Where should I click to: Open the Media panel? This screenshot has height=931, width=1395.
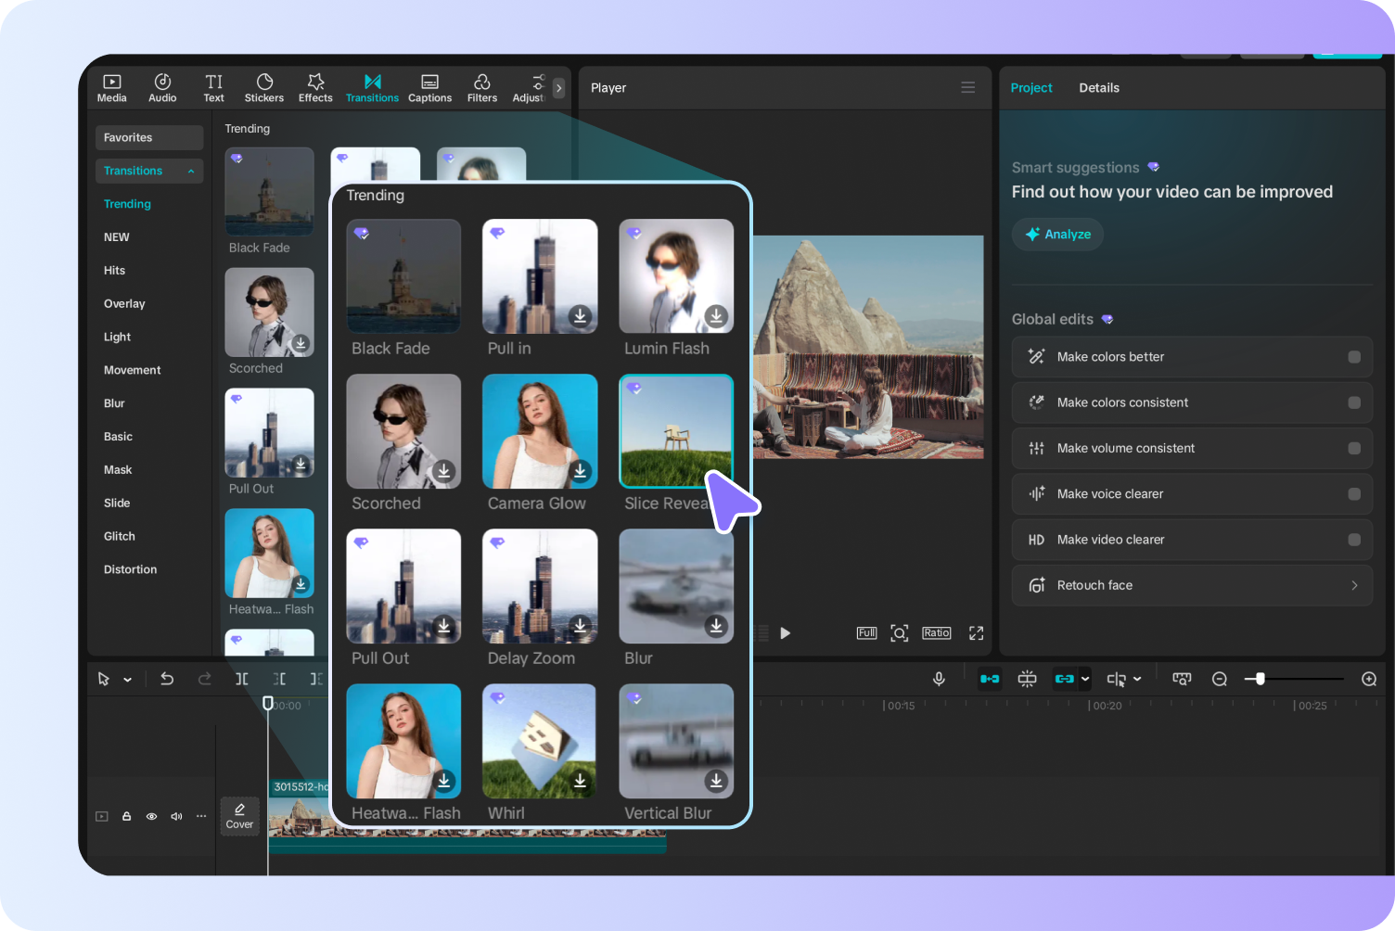(111, 87)
